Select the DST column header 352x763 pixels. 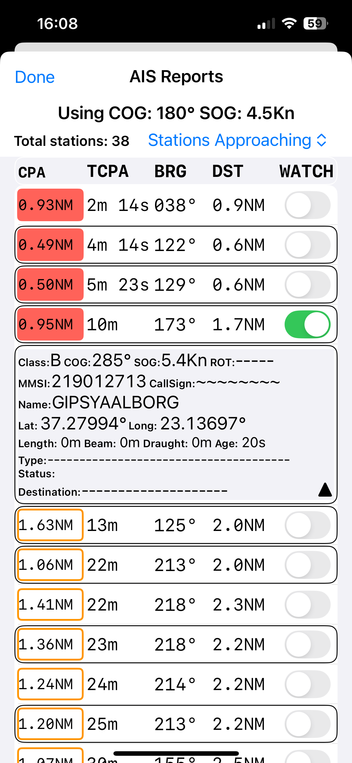(x=228, y=171)
